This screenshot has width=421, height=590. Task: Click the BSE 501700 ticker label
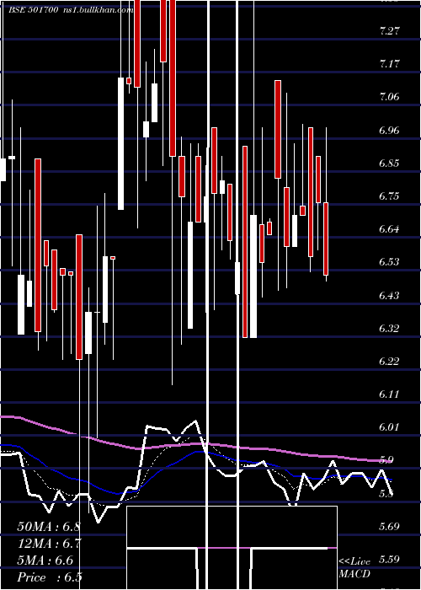(33, 10)
